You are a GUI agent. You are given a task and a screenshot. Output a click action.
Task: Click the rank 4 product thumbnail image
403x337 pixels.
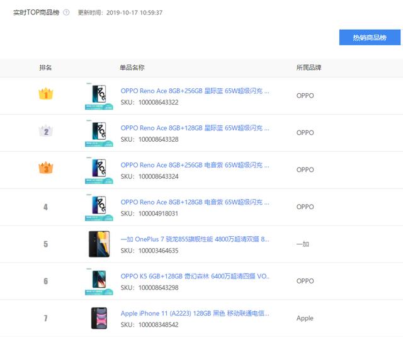[99, 207]
